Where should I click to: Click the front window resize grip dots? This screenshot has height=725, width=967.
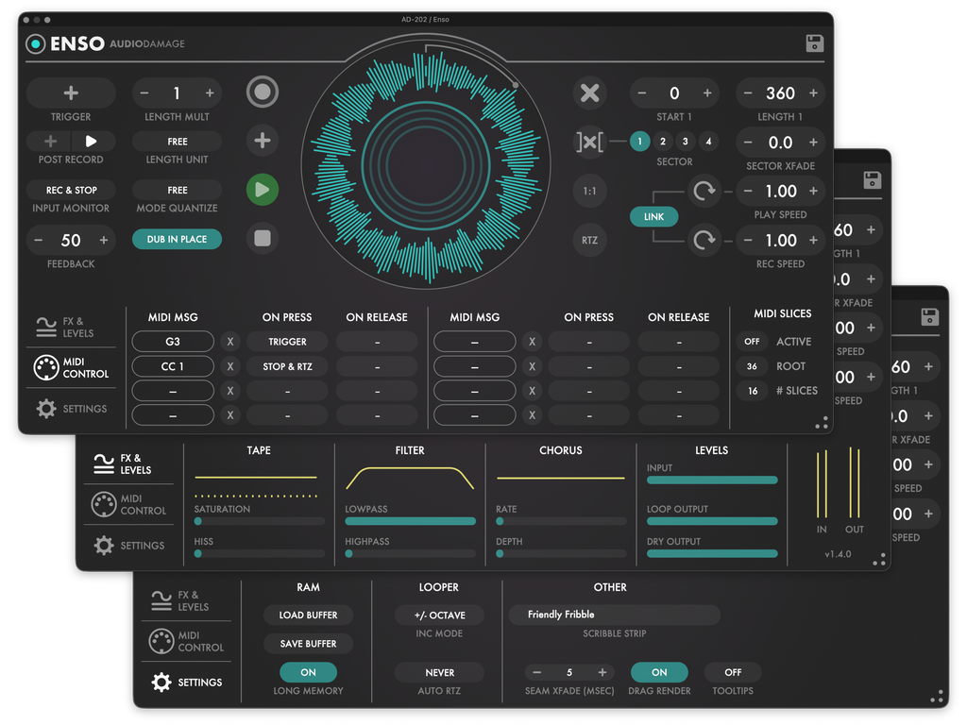[x=822, y=422]
